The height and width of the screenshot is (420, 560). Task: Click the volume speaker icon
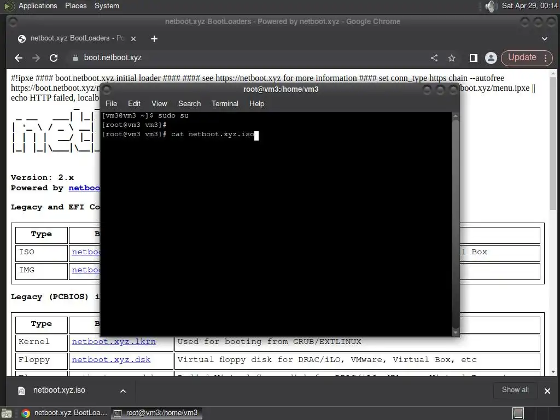[x=491, y=6]
